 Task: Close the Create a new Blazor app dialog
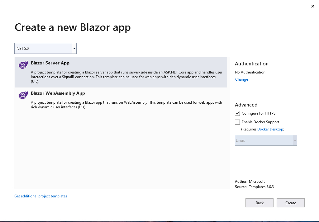click(x=313, y=6)
